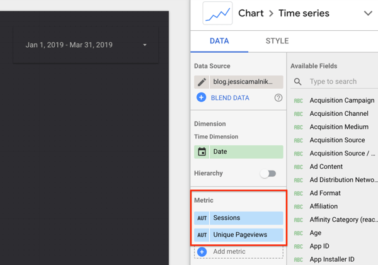Select the Sessions metric
Image resolution: width=378 pixels, height=265 pixels.
click(x=246, y=218)
